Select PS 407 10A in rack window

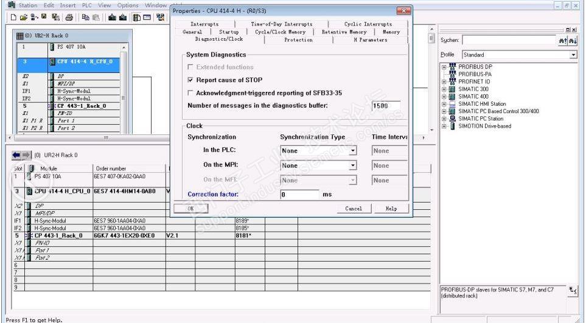point(71,47)
